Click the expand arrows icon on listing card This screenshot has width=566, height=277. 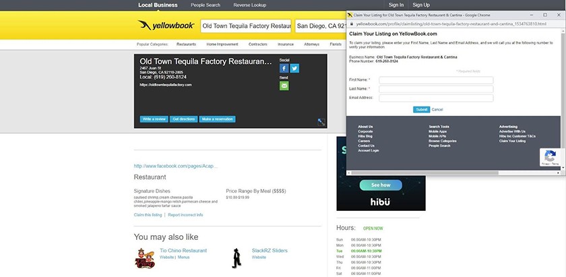point(321,123)
